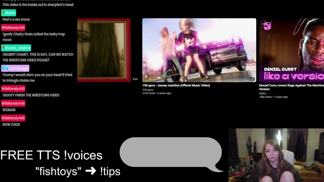This screenshot has height=182, width=324.
Task: Click the pink drum icon on the Denzel Curry thumbnail
Action: [x=267, y=26]
